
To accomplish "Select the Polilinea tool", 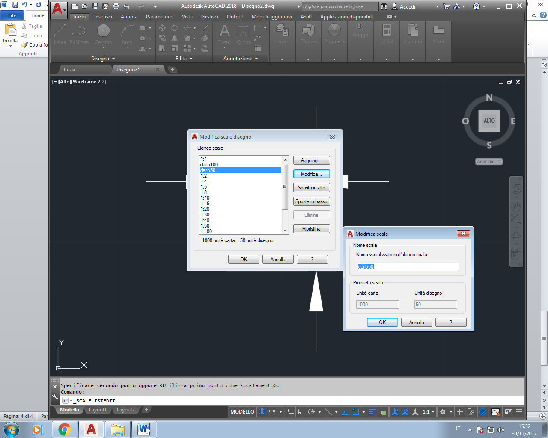I will pos(79,35).
